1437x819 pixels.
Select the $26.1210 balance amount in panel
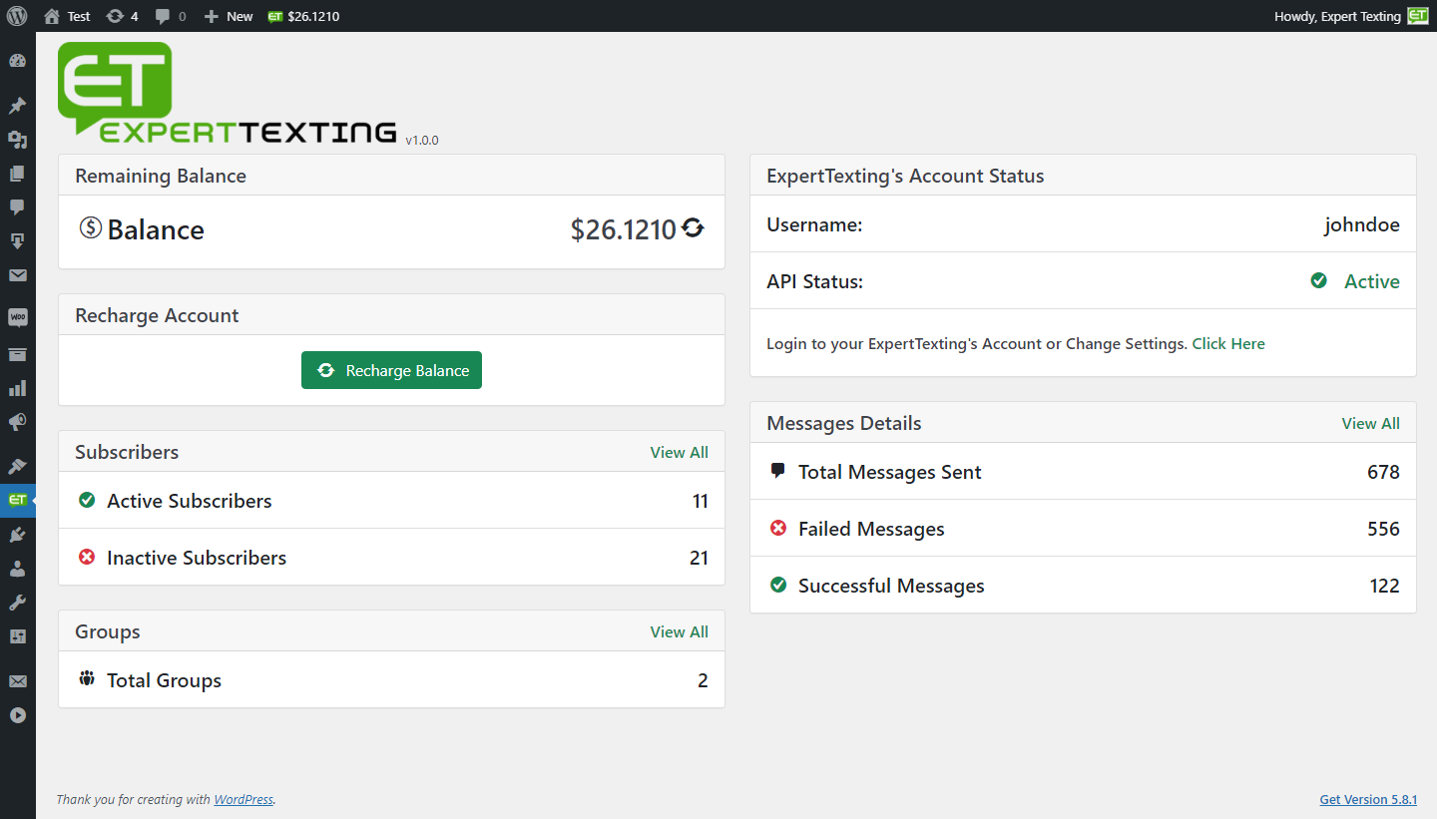point(623,229)
